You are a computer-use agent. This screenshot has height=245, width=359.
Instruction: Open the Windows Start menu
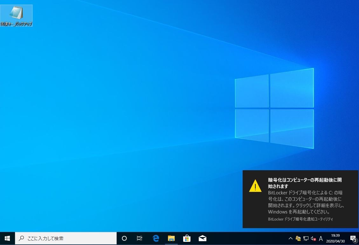tap(7, 238)
